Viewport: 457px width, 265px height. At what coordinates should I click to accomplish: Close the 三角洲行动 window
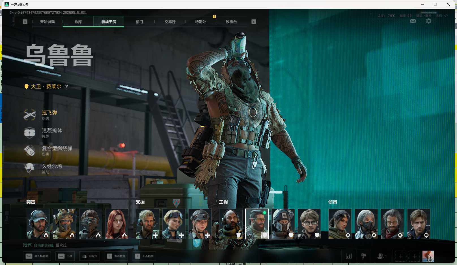tap(448, 4)
